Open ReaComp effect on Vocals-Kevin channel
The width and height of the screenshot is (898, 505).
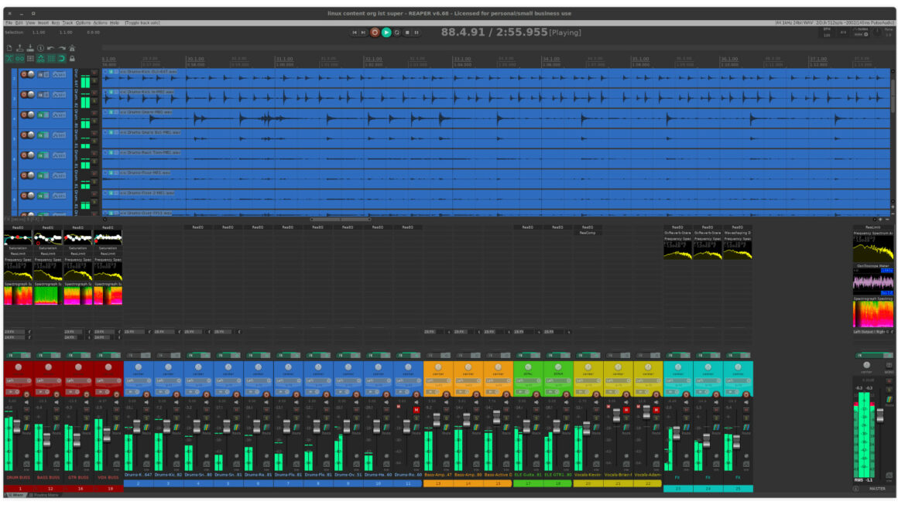(588, 232)
